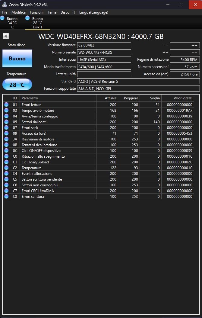Click raw value 00000000002C
The width and height of the screenshot is (202, 318).
click(179, 162)
